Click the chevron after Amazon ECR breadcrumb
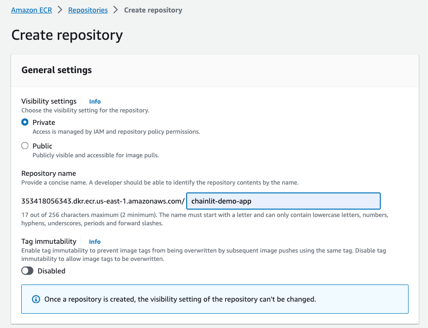Image resolution: width=428 pixels, height=328 pixels. click(59, 10)
